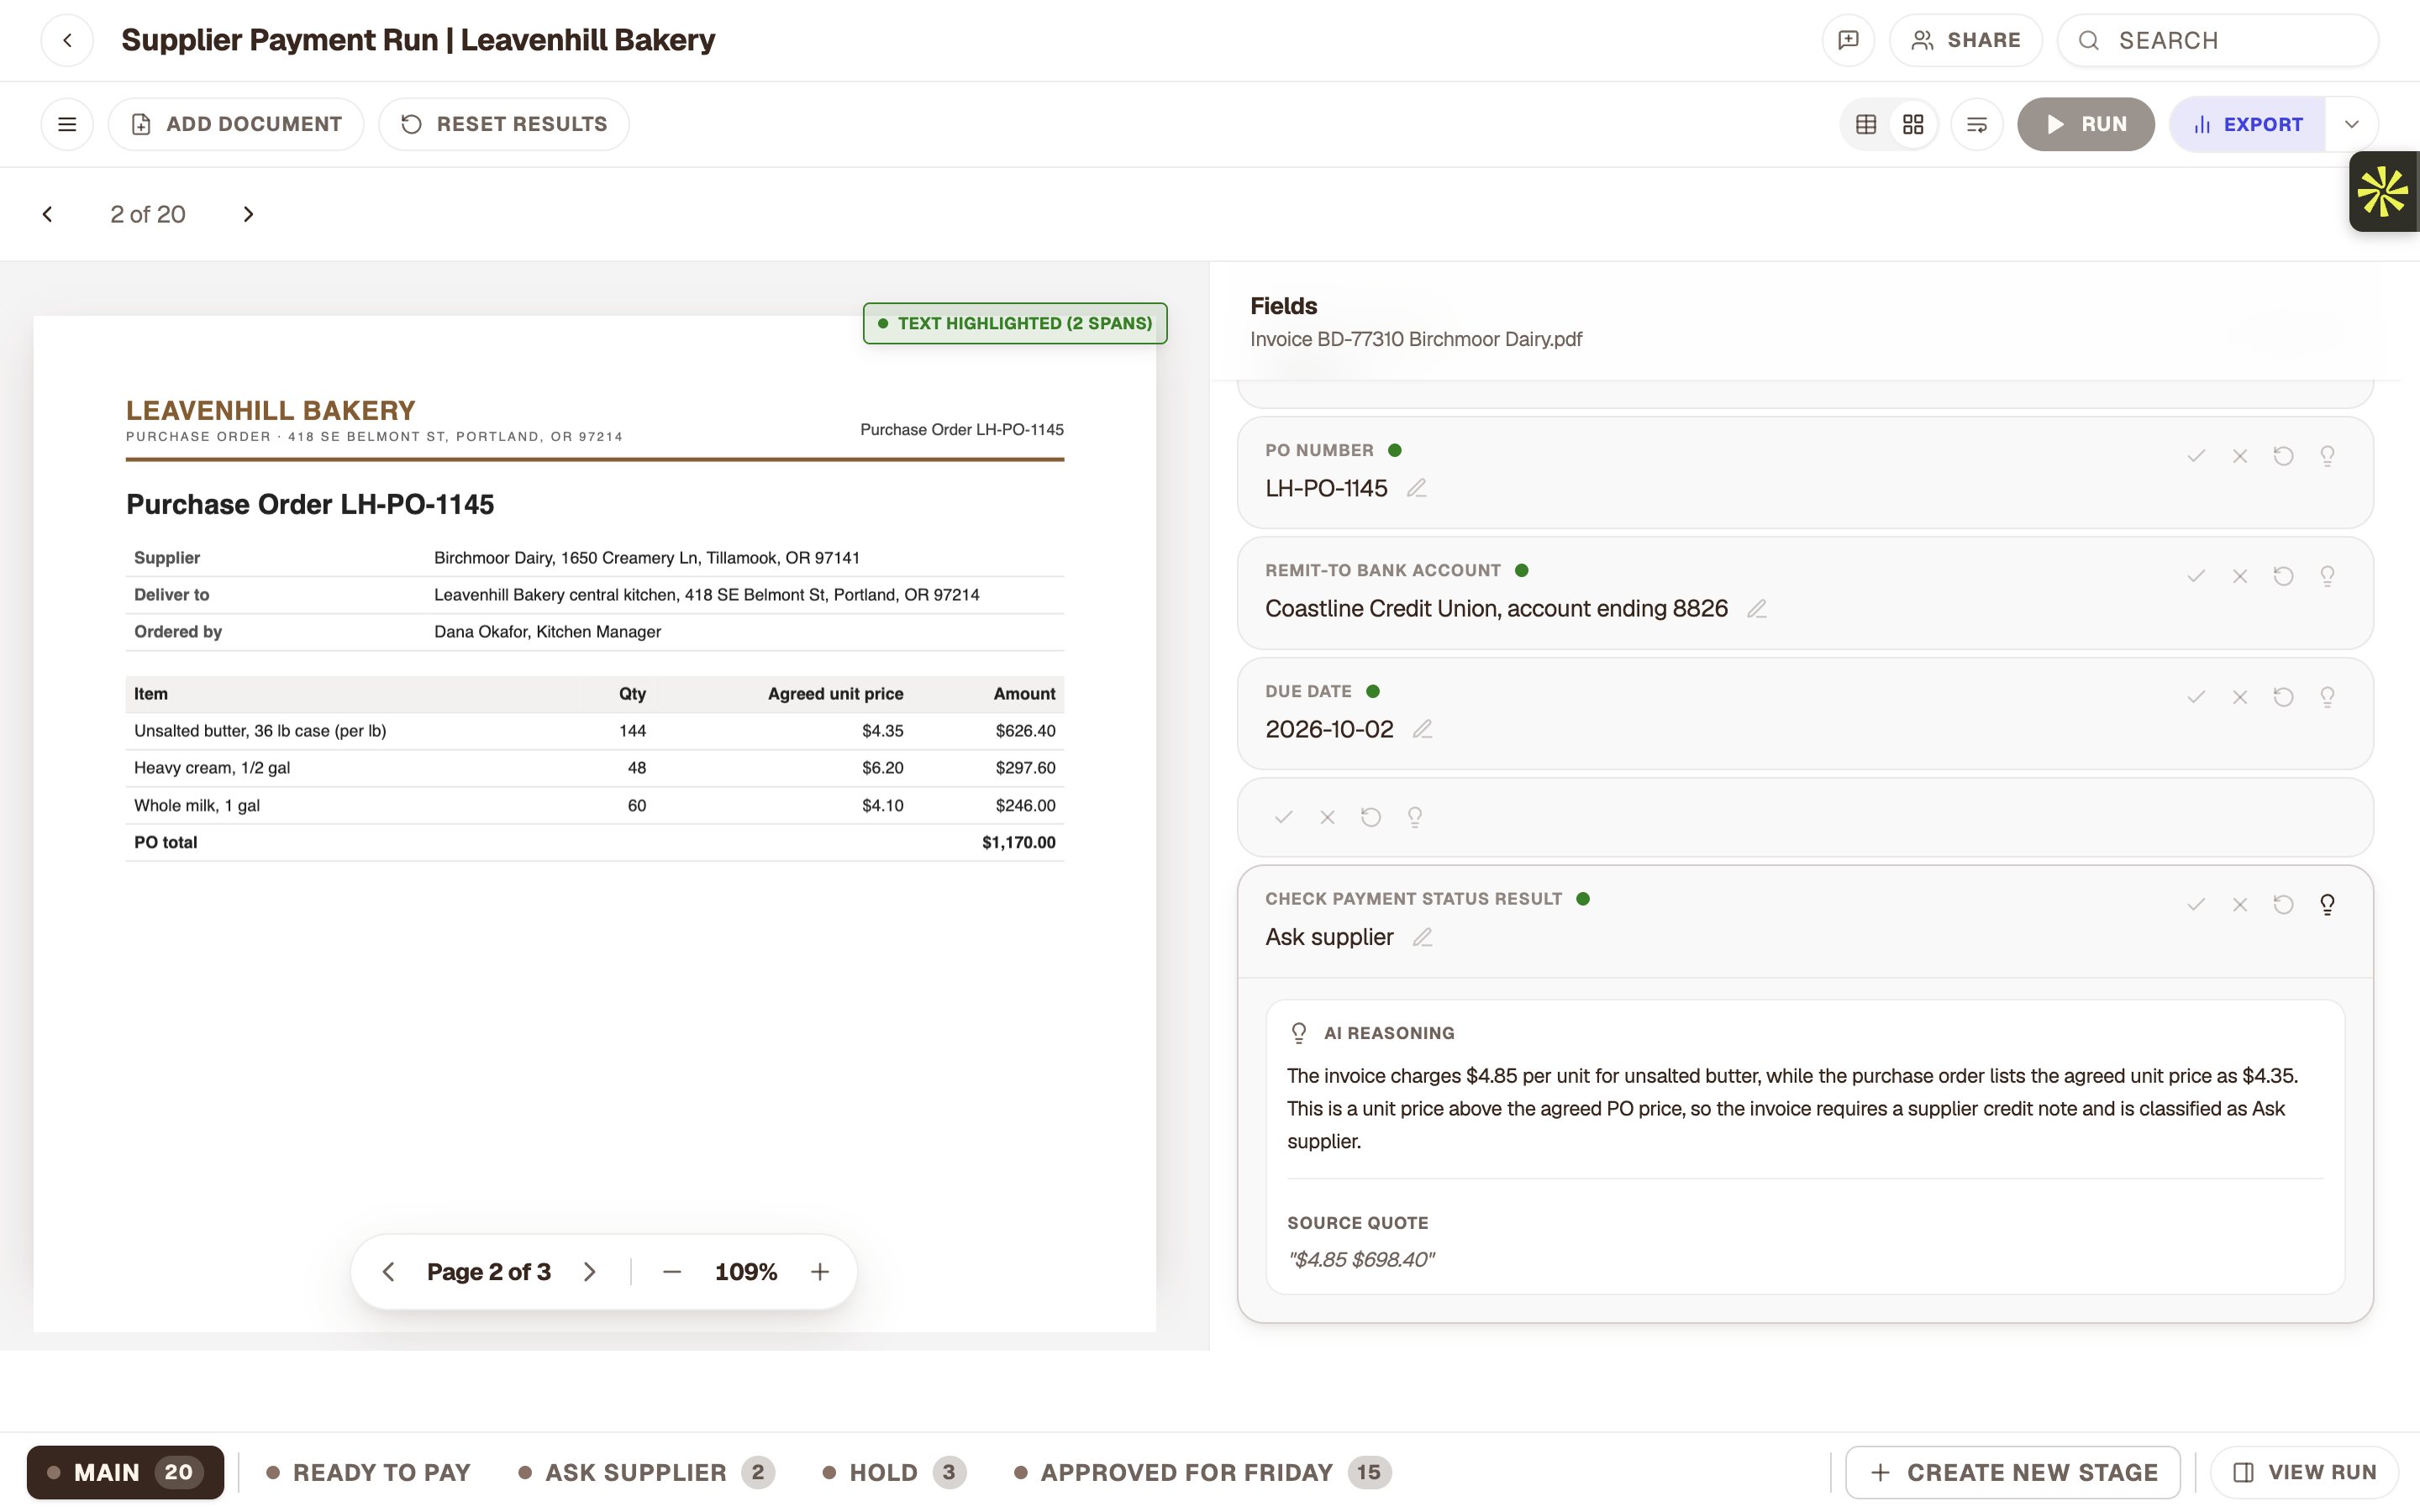Edit the Ask supplier result value
Image resolution: width=2420 pixels, height=1512 pixels.
click(1422, 937)
